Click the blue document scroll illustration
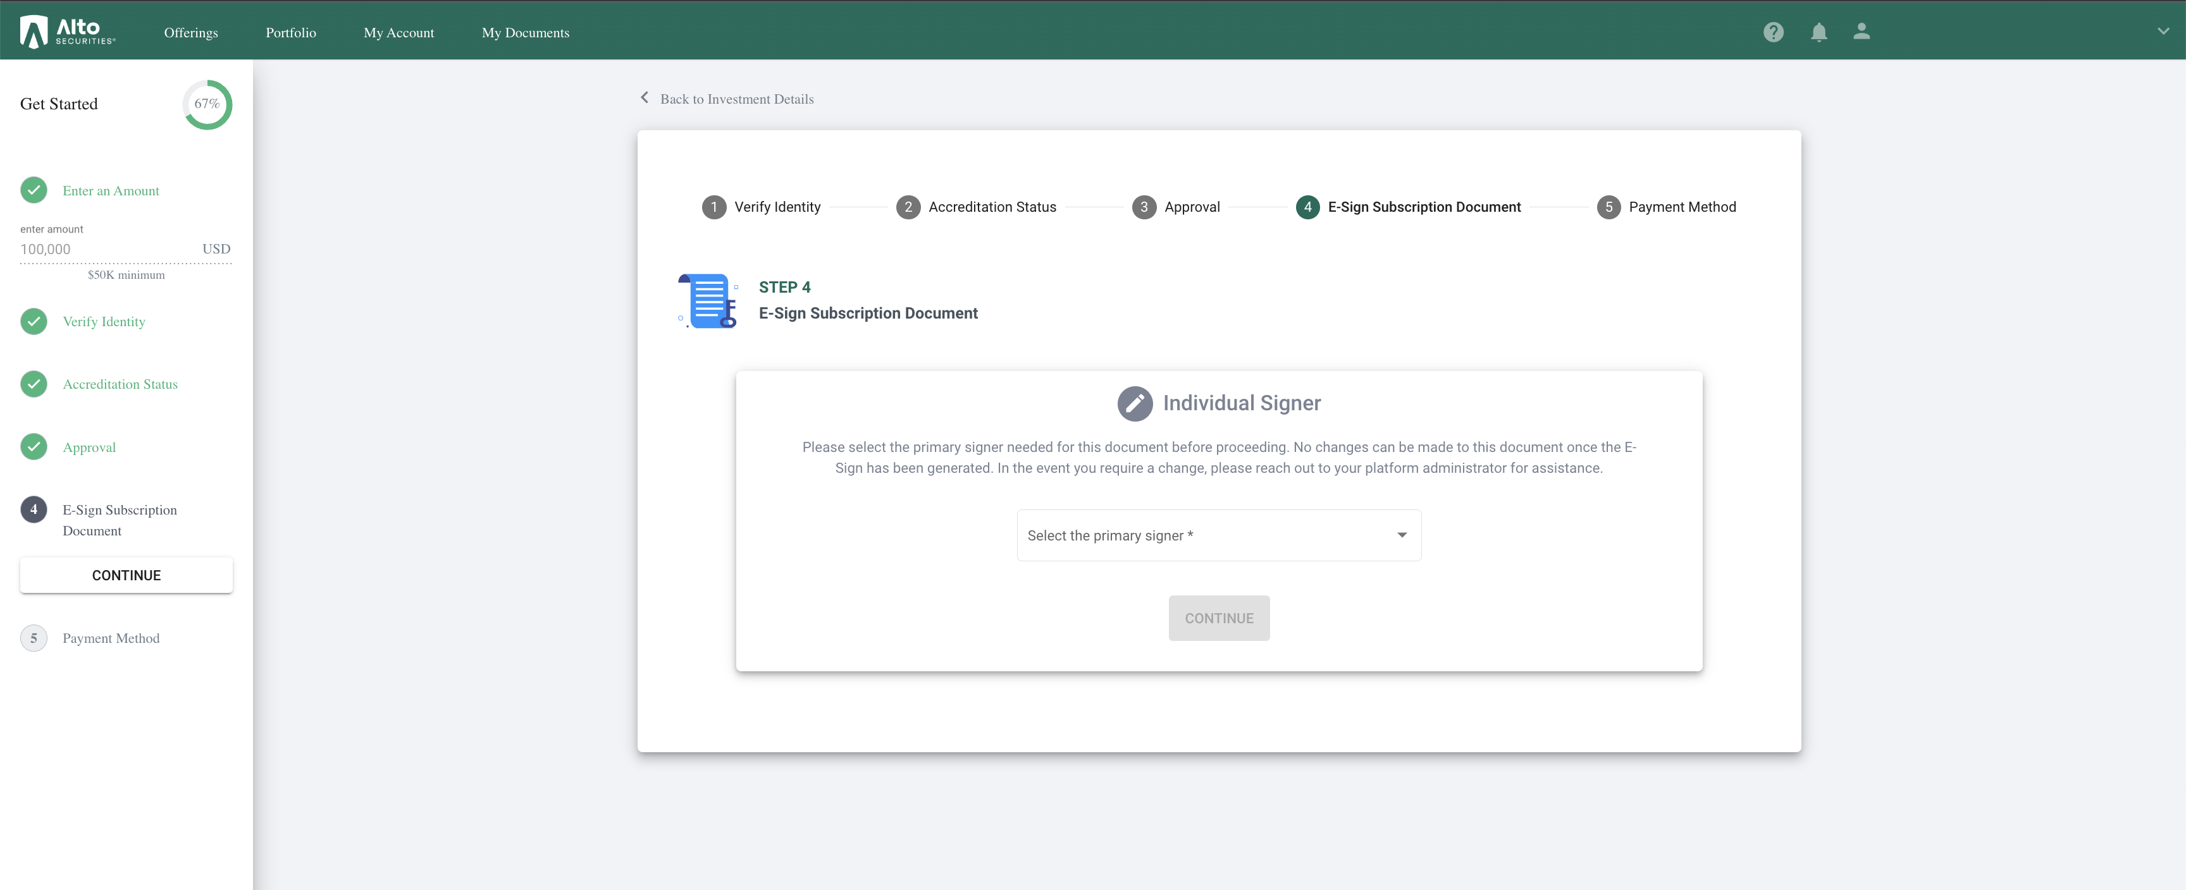Image resolution: width=2186 pixels, height=890 pixels. click(x=708, y=300)
